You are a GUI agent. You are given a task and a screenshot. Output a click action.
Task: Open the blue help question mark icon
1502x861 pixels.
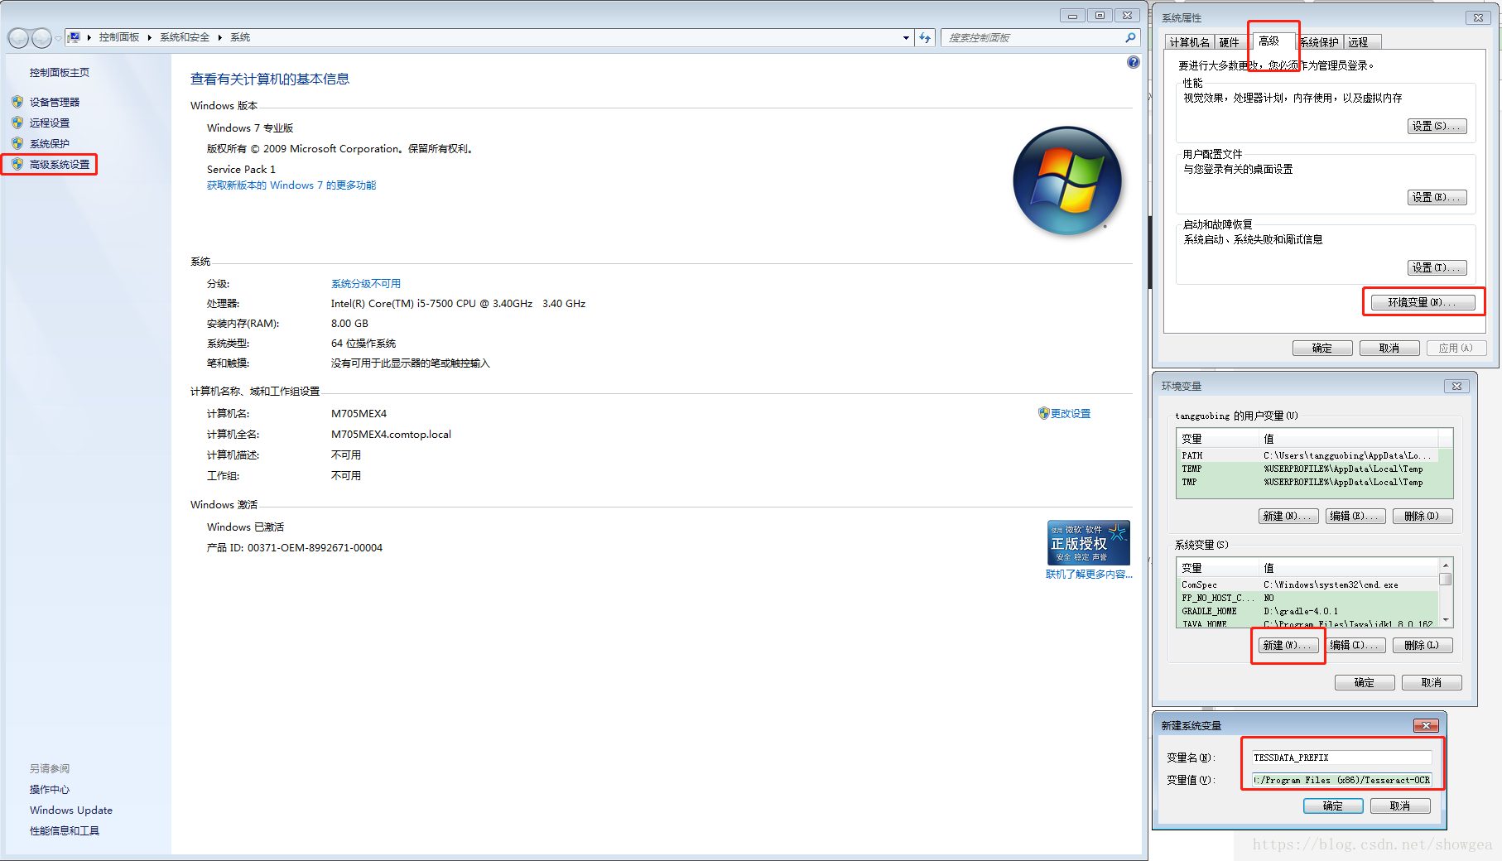pos(1133,62)
